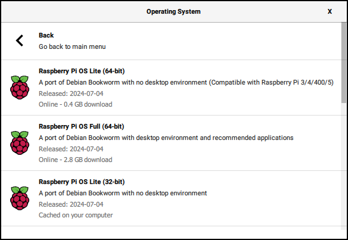Click 'Go back to main menu' text
Image resolution: width=348 pixels, height=240 pixels.
click(x=72, y=46)
